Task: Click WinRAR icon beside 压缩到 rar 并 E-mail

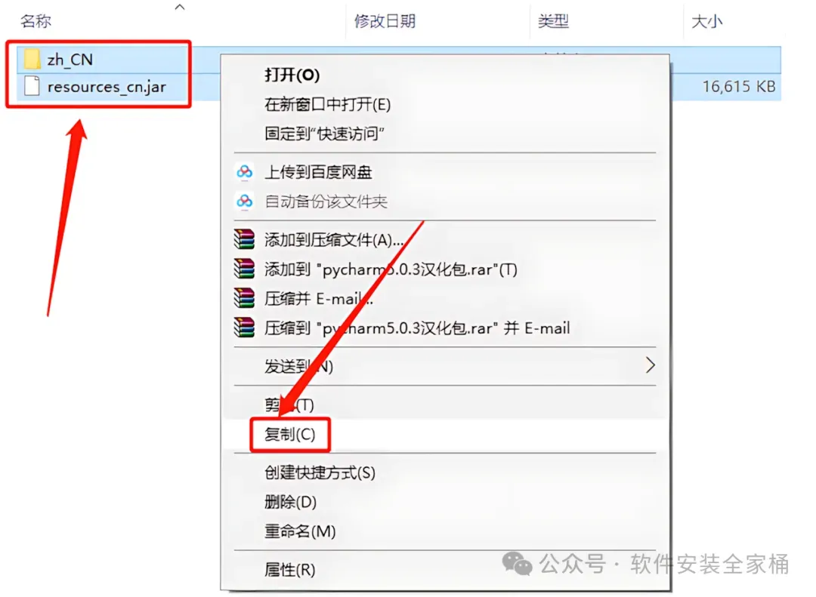Action: (244, 328)
